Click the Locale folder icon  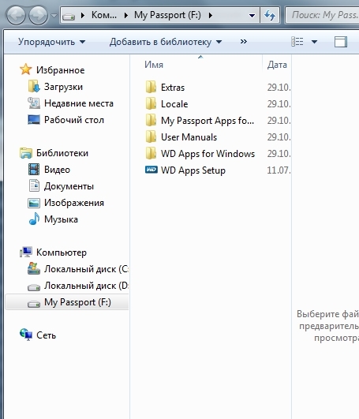pos(151,103)
